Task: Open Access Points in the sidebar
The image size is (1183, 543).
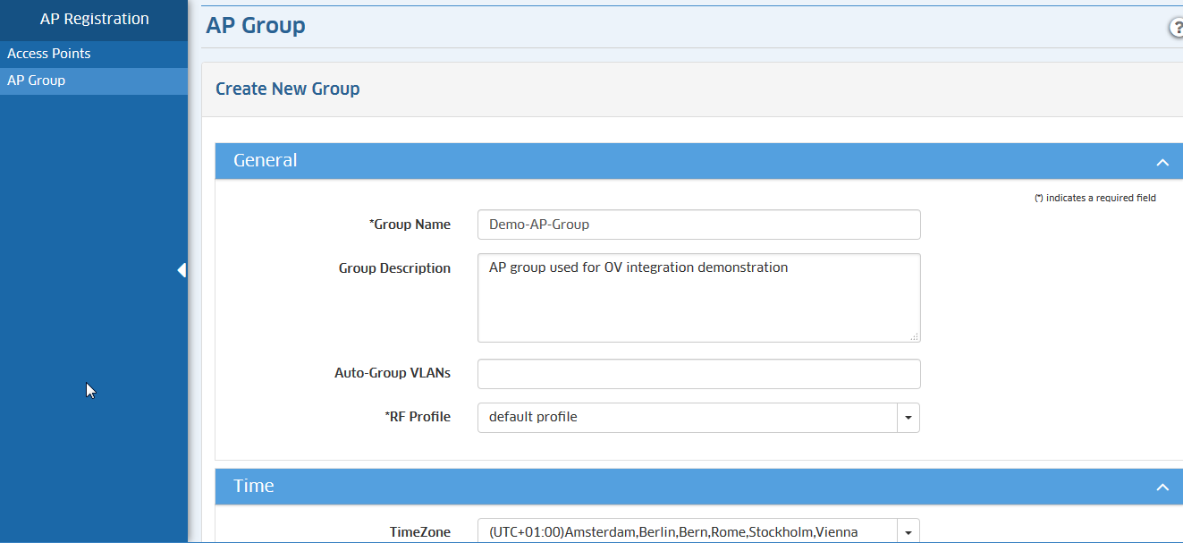Action: tap(49, 54)
